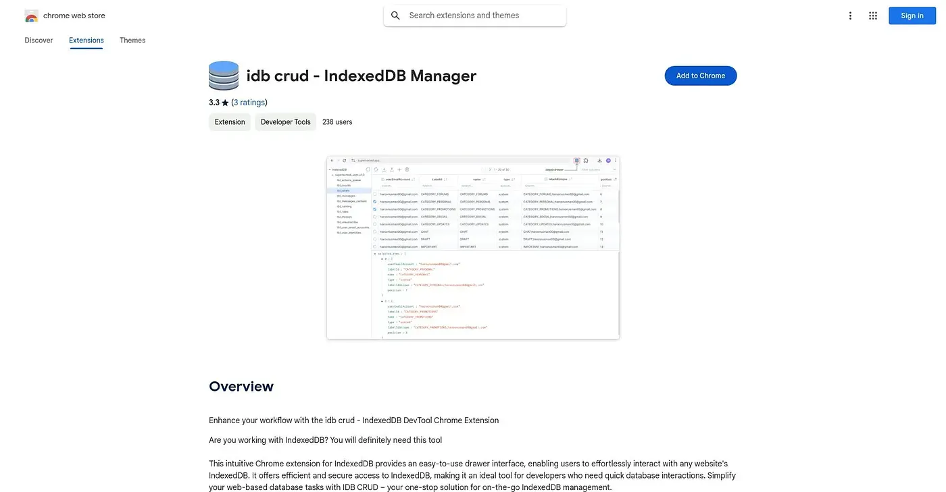Click the Sign in button
This screenshot has height=492, width=946.
point(912,16)
